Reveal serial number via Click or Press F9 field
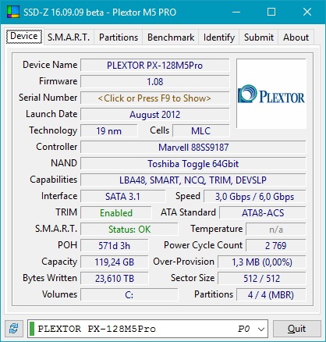Screen dimensions: 326x342 154,98
